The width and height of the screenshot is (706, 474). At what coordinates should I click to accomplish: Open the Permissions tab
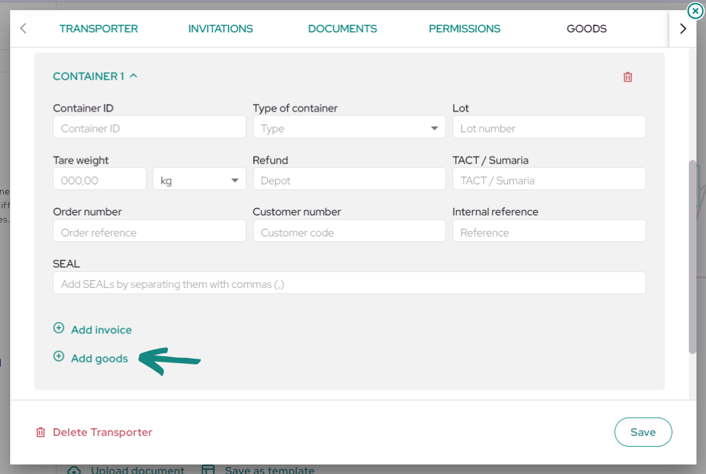pyautogui.click(x=464, y=29)
